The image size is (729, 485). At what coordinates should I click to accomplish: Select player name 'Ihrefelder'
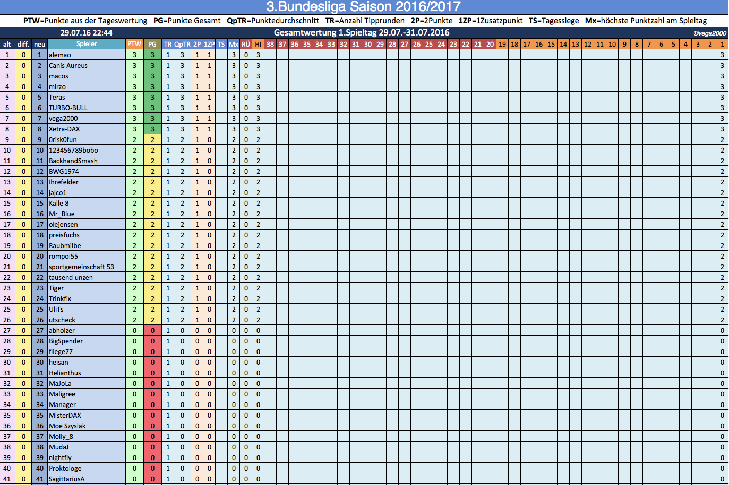pos(64,182)
